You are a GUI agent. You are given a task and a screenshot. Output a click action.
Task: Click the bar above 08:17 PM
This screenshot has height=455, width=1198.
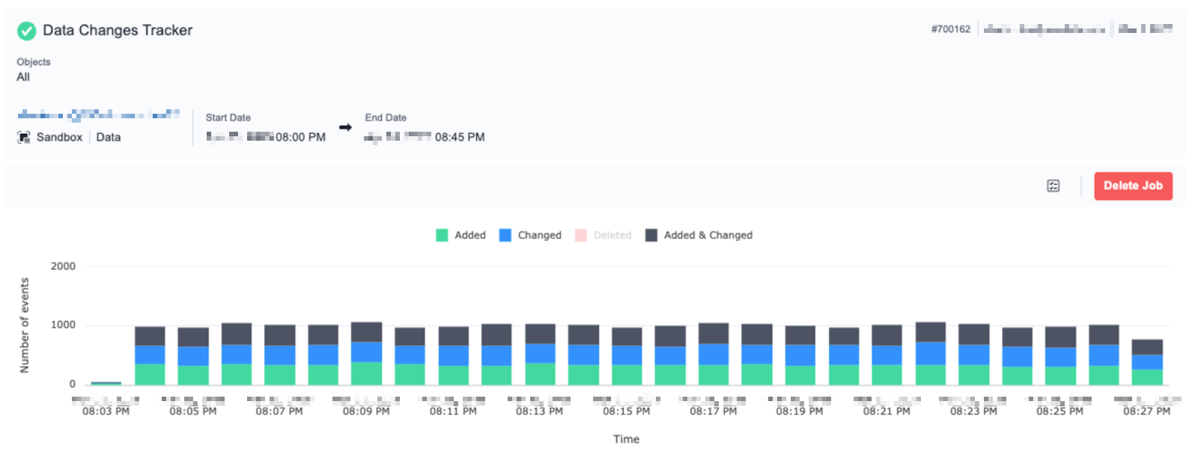click(x=714, y=354)
